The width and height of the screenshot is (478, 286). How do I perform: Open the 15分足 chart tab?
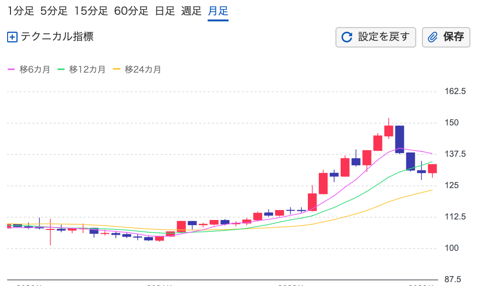[x=91, y=11]
